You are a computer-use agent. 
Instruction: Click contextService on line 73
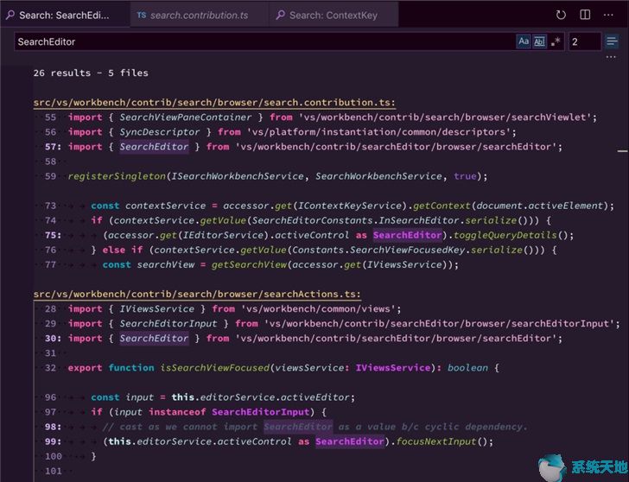pos(165,206)
